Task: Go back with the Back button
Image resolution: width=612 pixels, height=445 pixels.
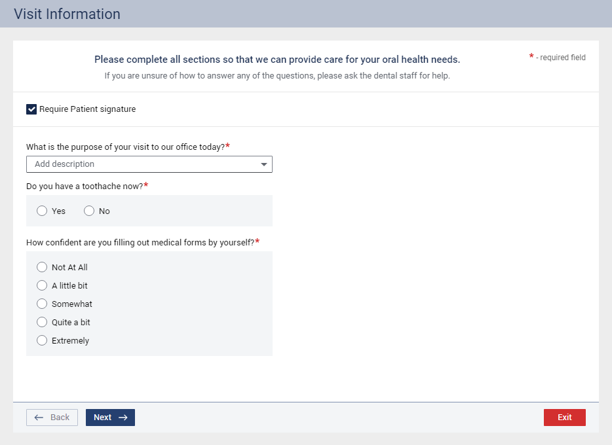Action: pos(52,418)
